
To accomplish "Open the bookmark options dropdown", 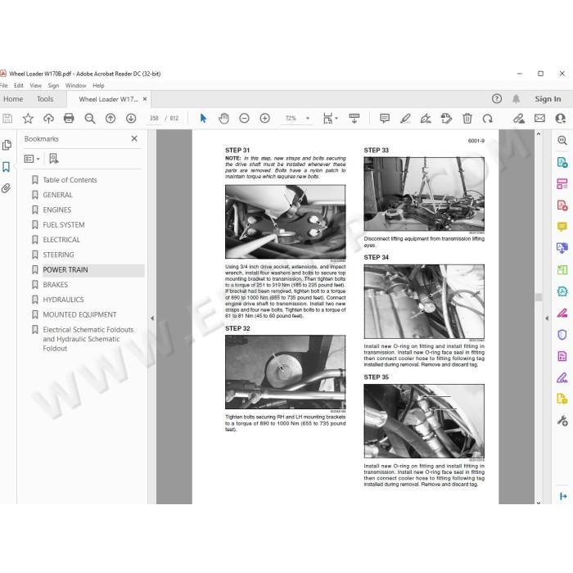I will 32,159.
